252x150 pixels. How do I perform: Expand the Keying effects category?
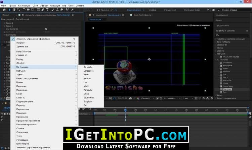coord(215,48)
